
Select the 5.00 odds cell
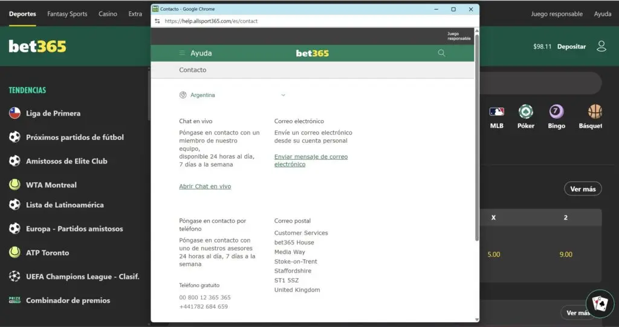pos(493,255)
